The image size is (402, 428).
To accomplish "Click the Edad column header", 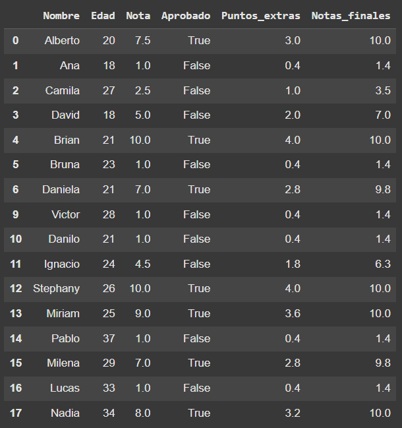I will pyautogui.click(x=103, y=16).
